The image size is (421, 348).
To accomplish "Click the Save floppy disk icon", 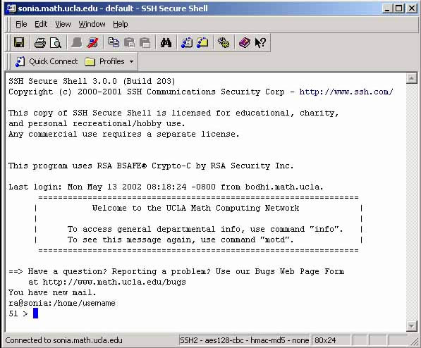I will click(x=19, y=42).
